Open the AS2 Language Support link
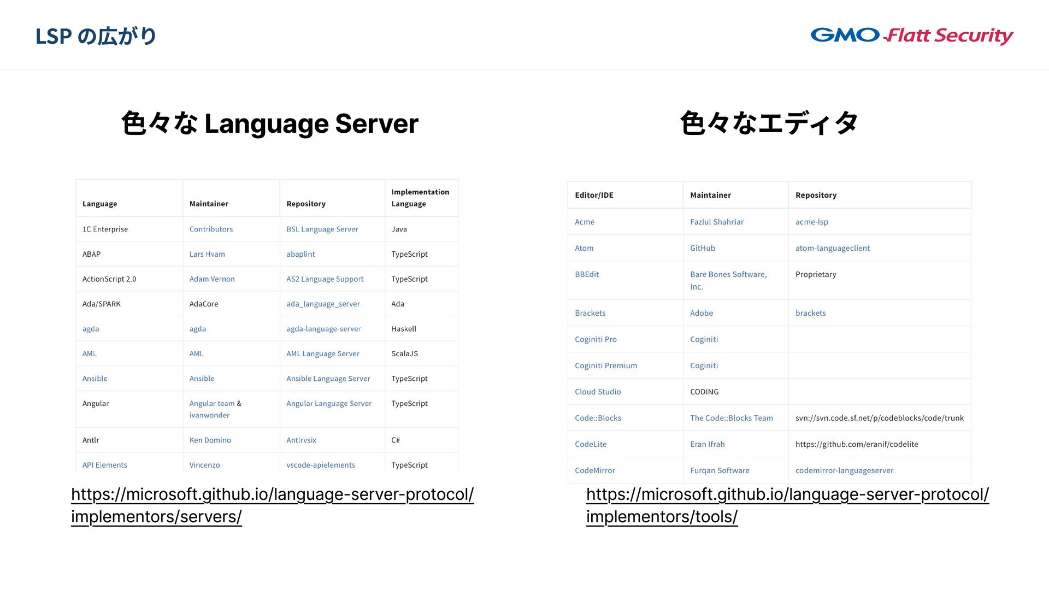The height and width of the screenshot is (590, 1049). tap(325, 279)
